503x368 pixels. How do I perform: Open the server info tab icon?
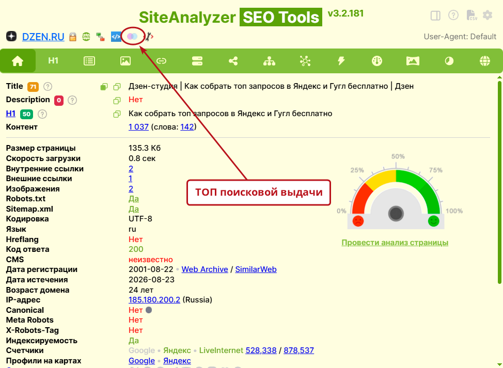click(x=197, y=61)
